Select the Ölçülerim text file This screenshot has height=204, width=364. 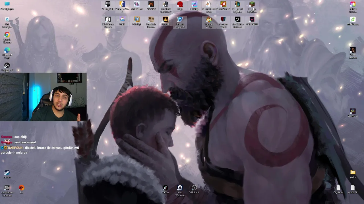(x=338, y=189)
